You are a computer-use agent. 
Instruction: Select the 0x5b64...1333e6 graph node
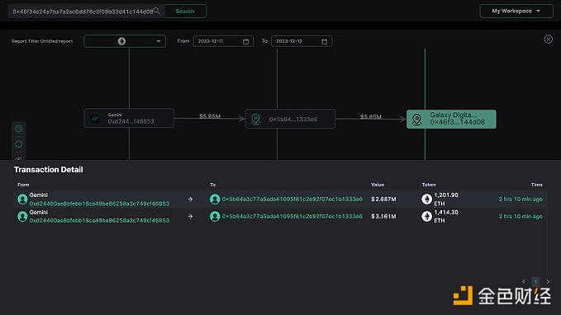coord(290,119)
